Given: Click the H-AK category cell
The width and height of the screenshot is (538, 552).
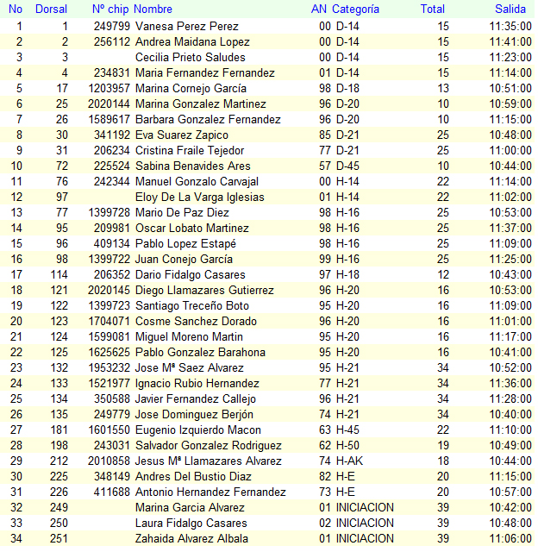Looking at the screenshot, I should 349,461.
